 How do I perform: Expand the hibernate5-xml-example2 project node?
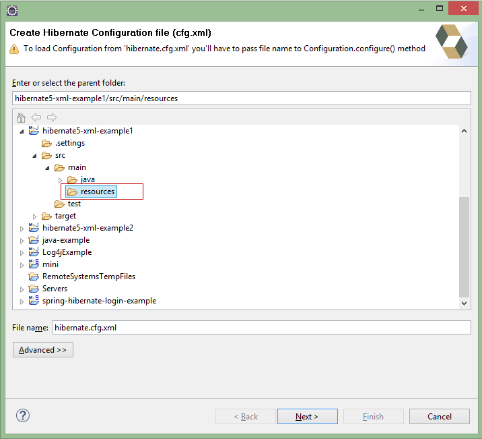22,229
